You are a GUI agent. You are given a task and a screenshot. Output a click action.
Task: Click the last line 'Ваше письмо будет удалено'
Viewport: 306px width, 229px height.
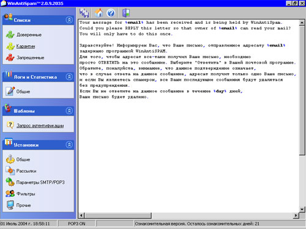click(114, 96)
